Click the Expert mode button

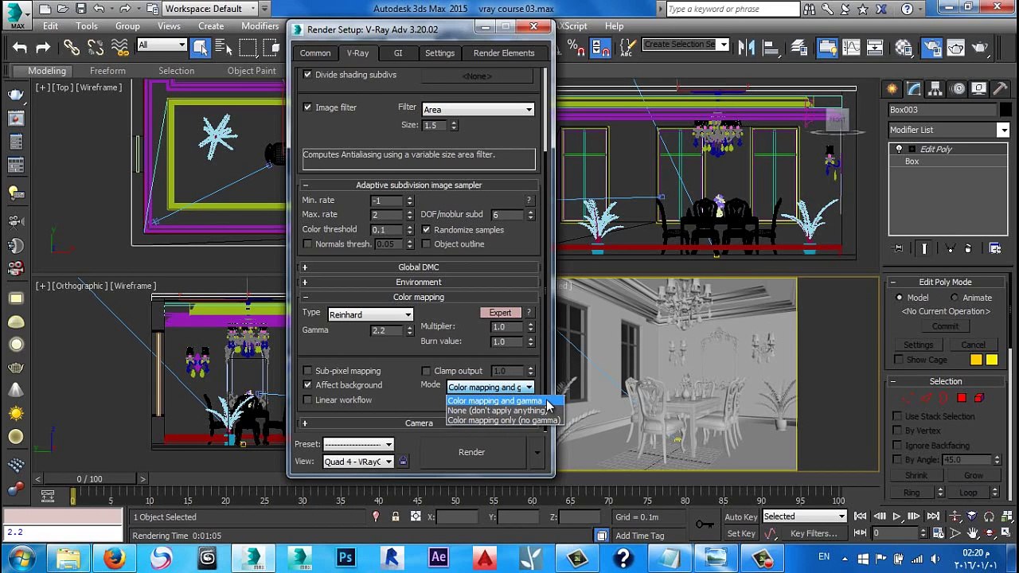[501, 313]
